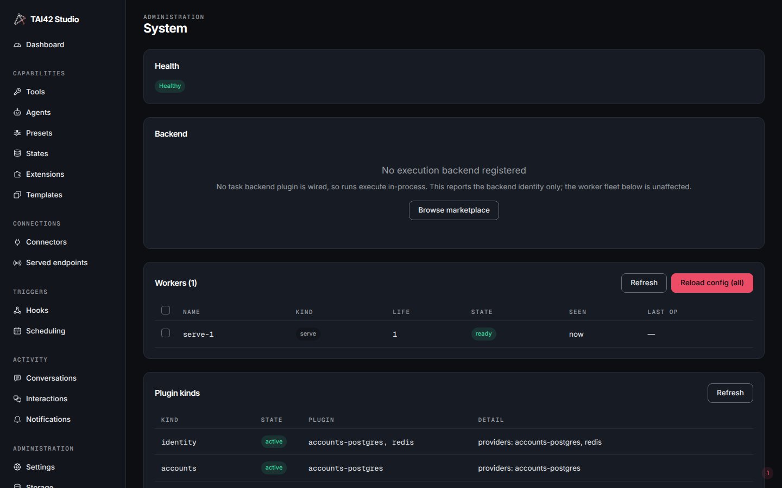Click 'providers: accounts-postgres' detail text
Image resolution: width=782 pixels, height=488 pixels.
tap(529, 468)
